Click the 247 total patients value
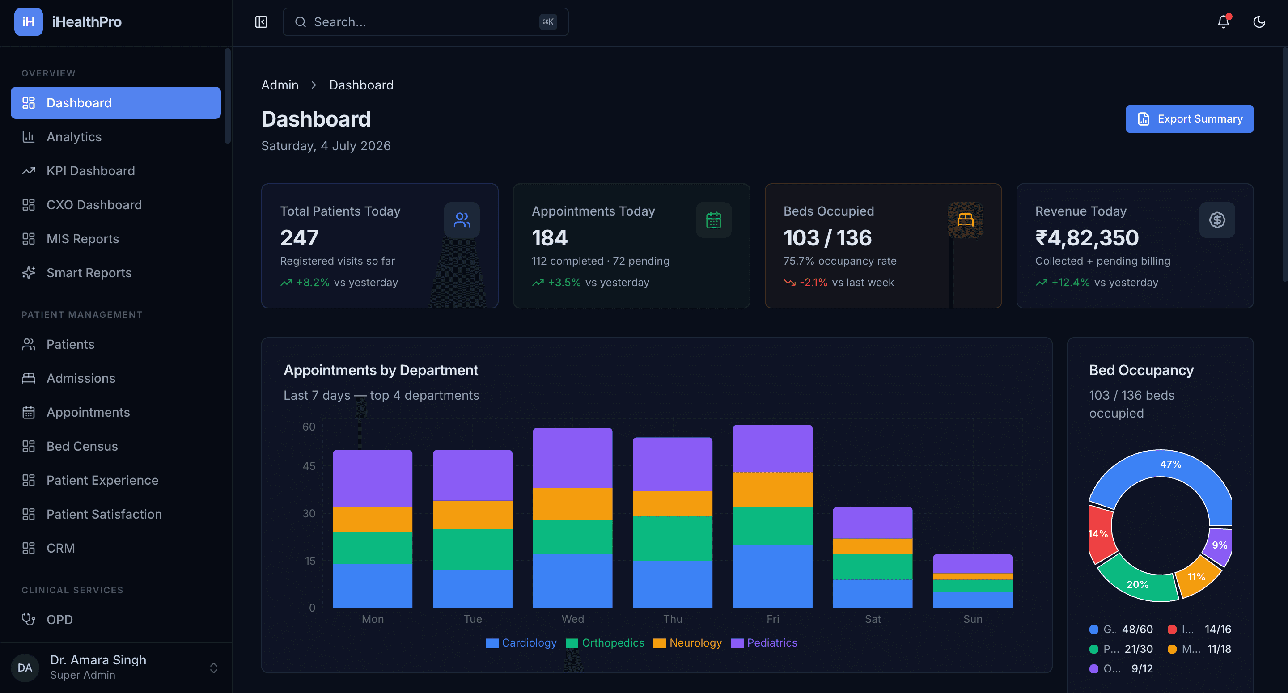The height and width of the screenshot is (693, 1288). tap(299, 238)
